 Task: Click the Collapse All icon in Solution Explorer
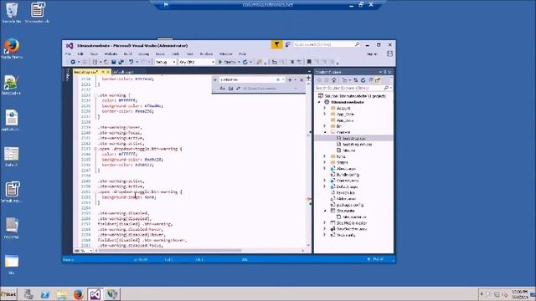pos(370,80)
